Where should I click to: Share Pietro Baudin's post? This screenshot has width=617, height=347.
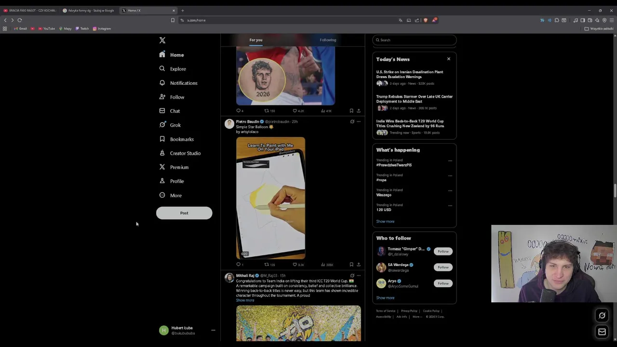click(x=359, y=265)
